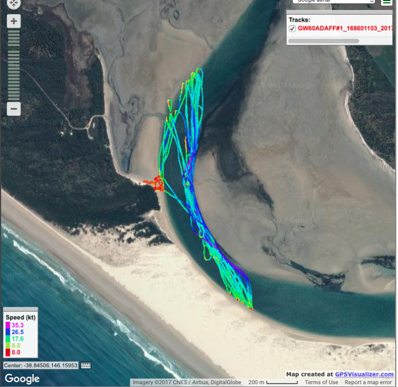Open the Terms of Use link
The width and height of the screenshot is (398, 387).
(321, 382)
